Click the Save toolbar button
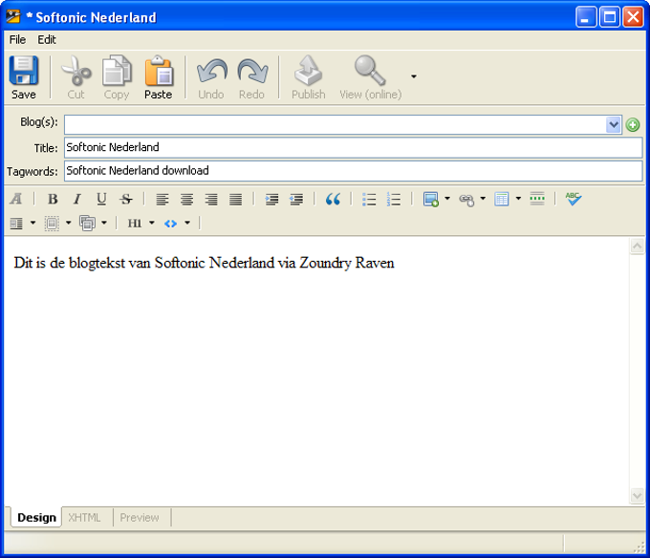The height and width of the screenshot is (558, 650). pos(24,77)
